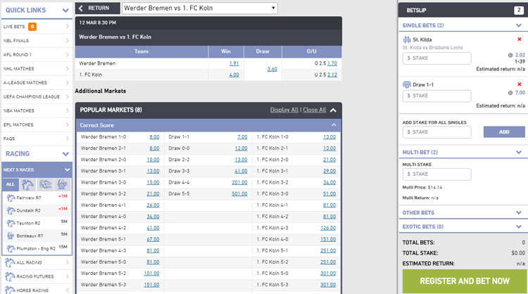Screen dimensions: 528x294
Task: Click St. Kilda odds 2.02 in betslip
Action: (520, 55)
